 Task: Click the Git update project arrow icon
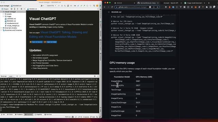(78, 6)
